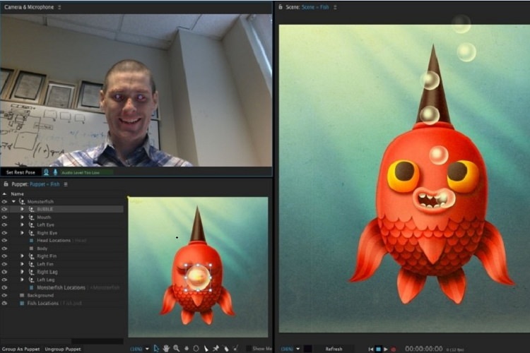Click the layer icon next to Body
530x353 pixels.
click(31, 249)
